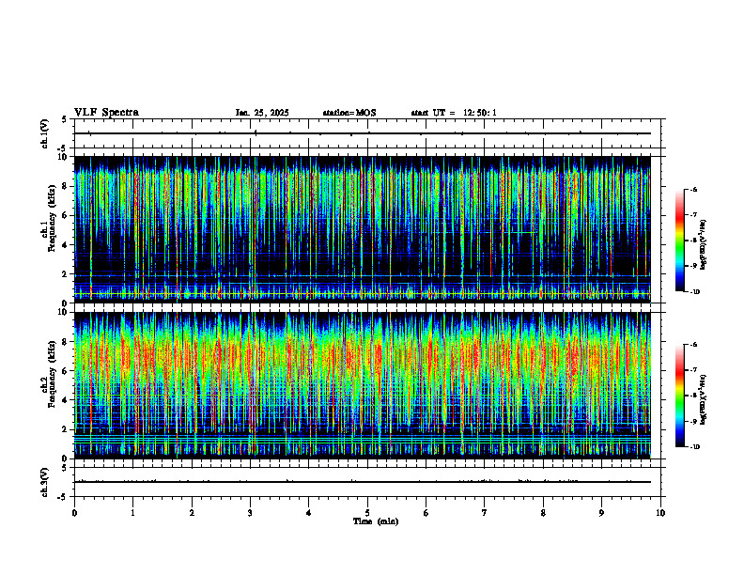Click the ch.2 color scale bar
The height and width of the screenshot is (575, 744).
(x=679, y=396)
